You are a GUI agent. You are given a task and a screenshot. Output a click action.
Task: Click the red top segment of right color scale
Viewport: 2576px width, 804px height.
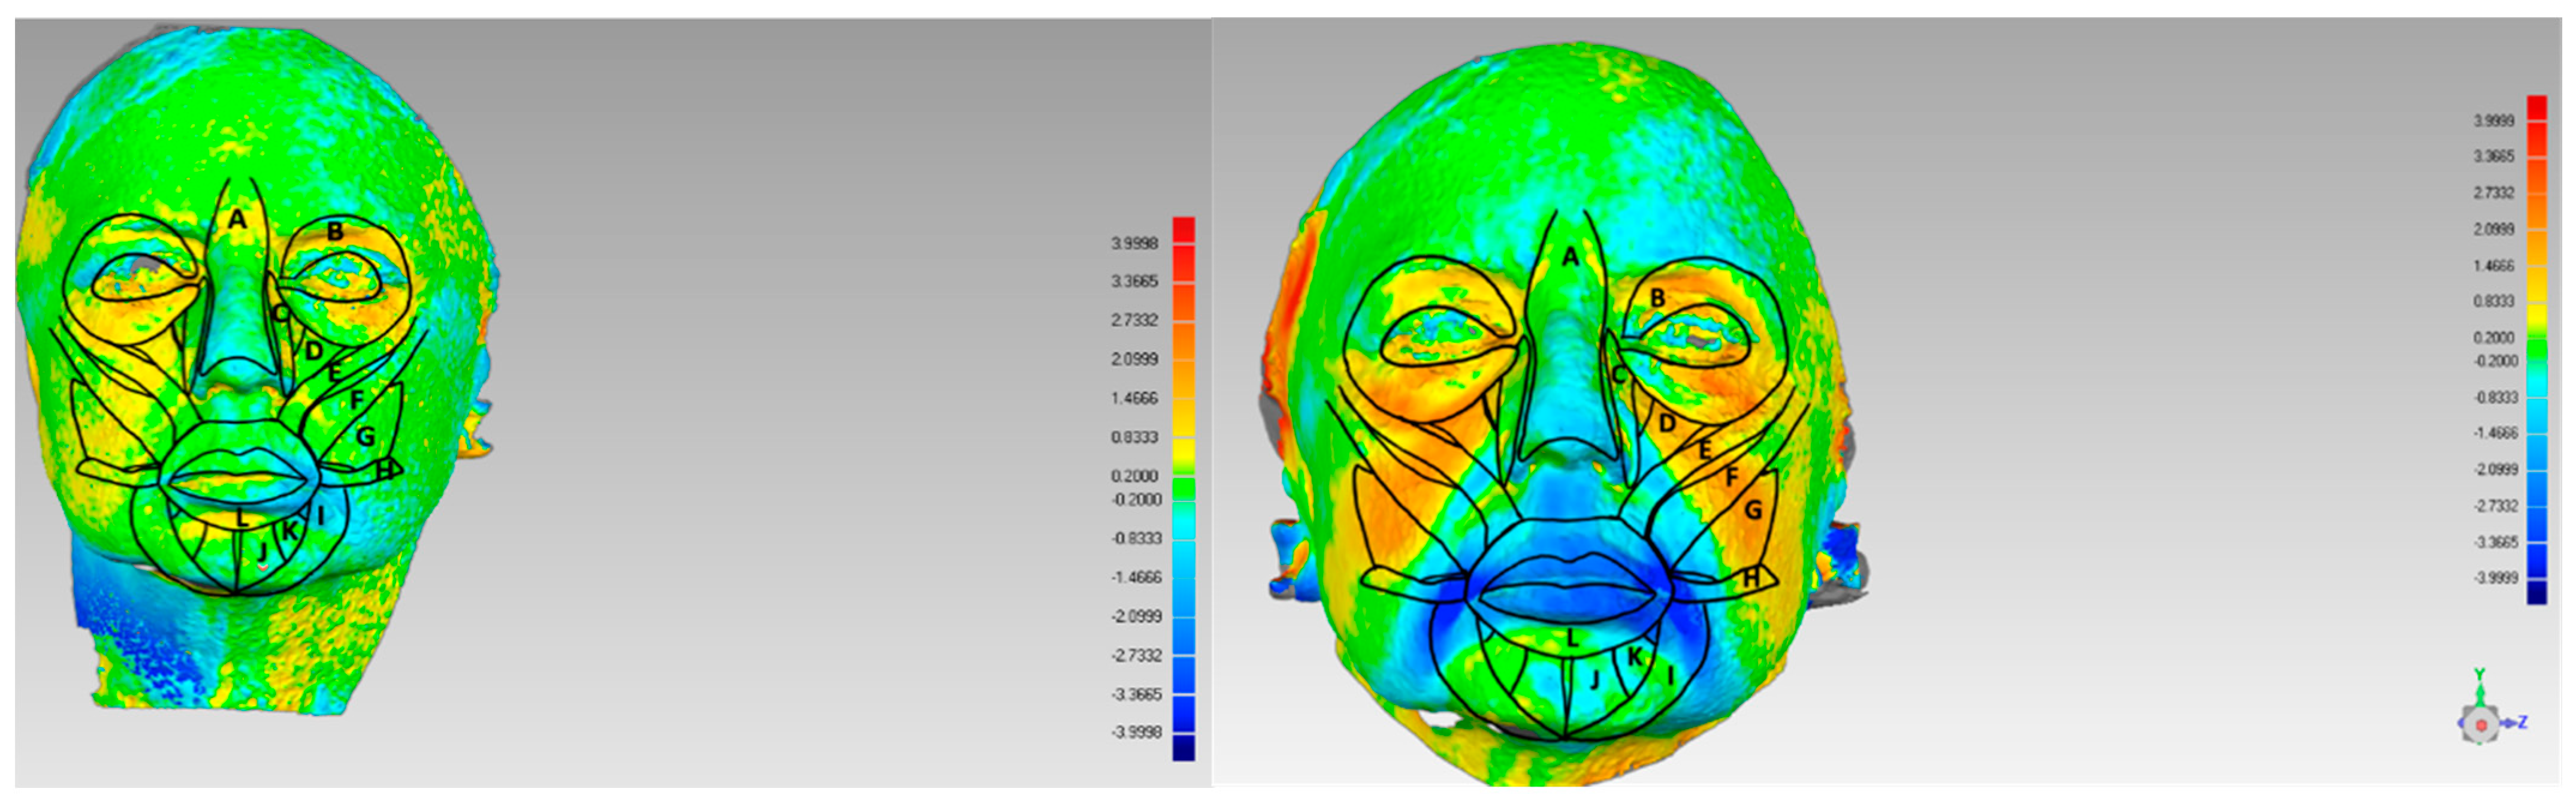pos(2536,108)
